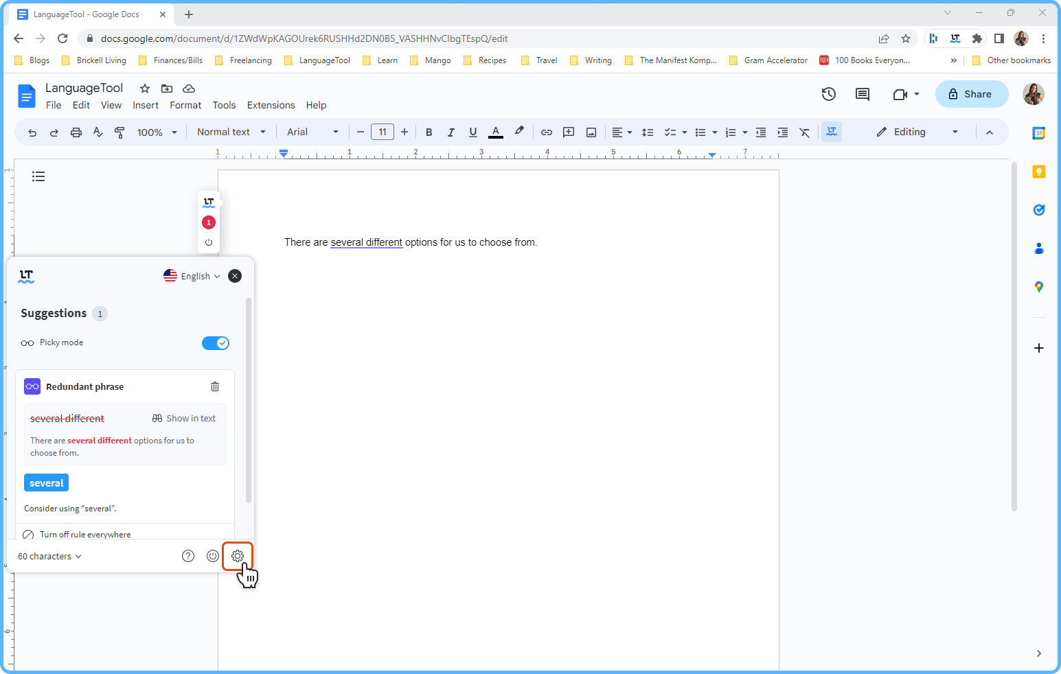Open the video call camera dropdown
Screen dimensions: 1061x674
(x=906, y=94)
